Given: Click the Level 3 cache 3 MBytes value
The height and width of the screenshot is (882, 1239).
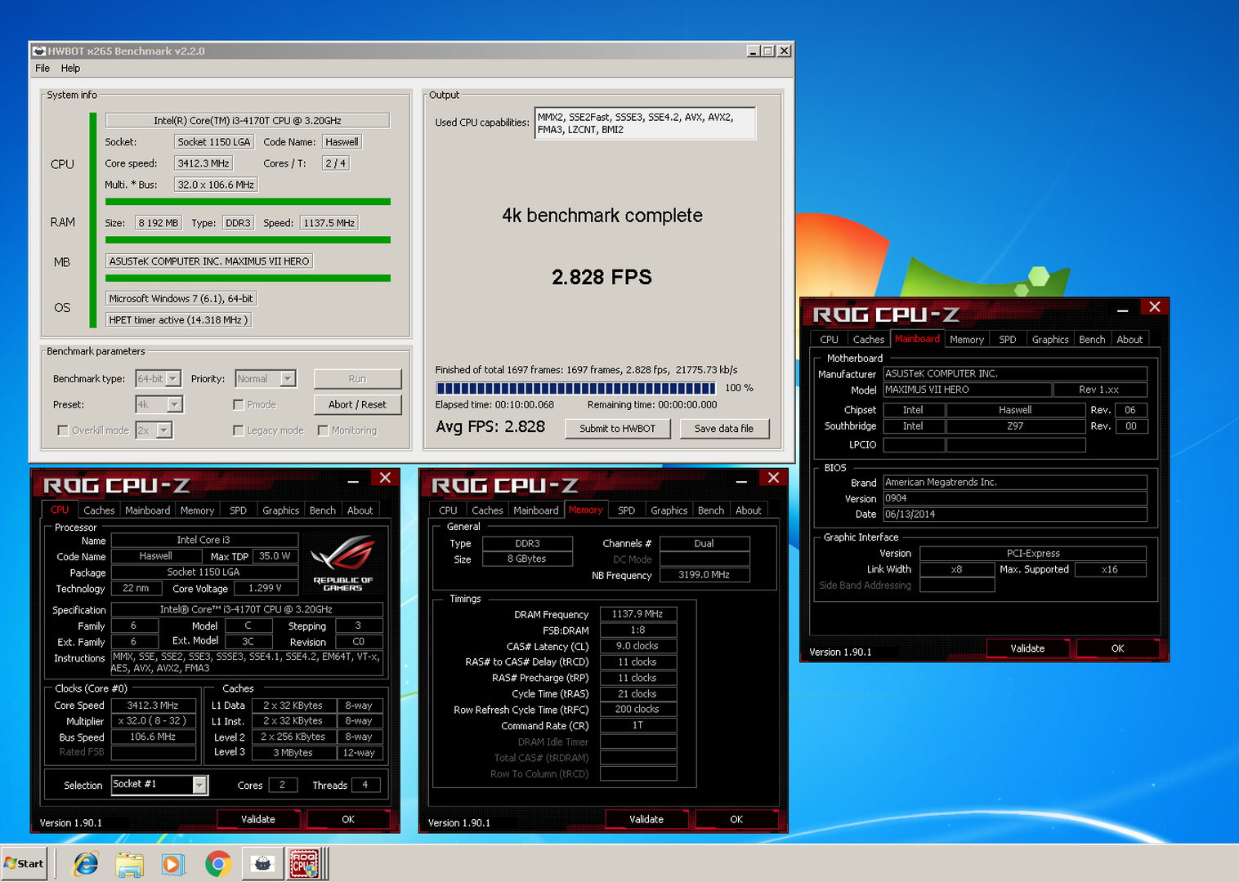Looking at the screenshot, I should click(x=293, y=753).
